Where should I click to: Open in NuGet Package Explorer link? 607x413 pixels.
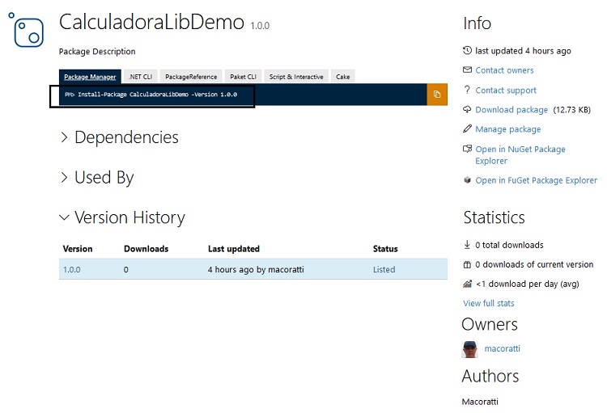520,154
